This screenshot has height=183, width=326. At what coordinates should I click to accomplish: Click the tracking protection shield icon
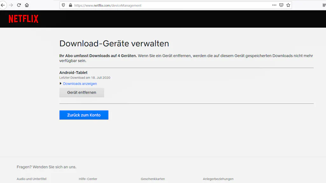pyautogui.click(x=63, y=5)
